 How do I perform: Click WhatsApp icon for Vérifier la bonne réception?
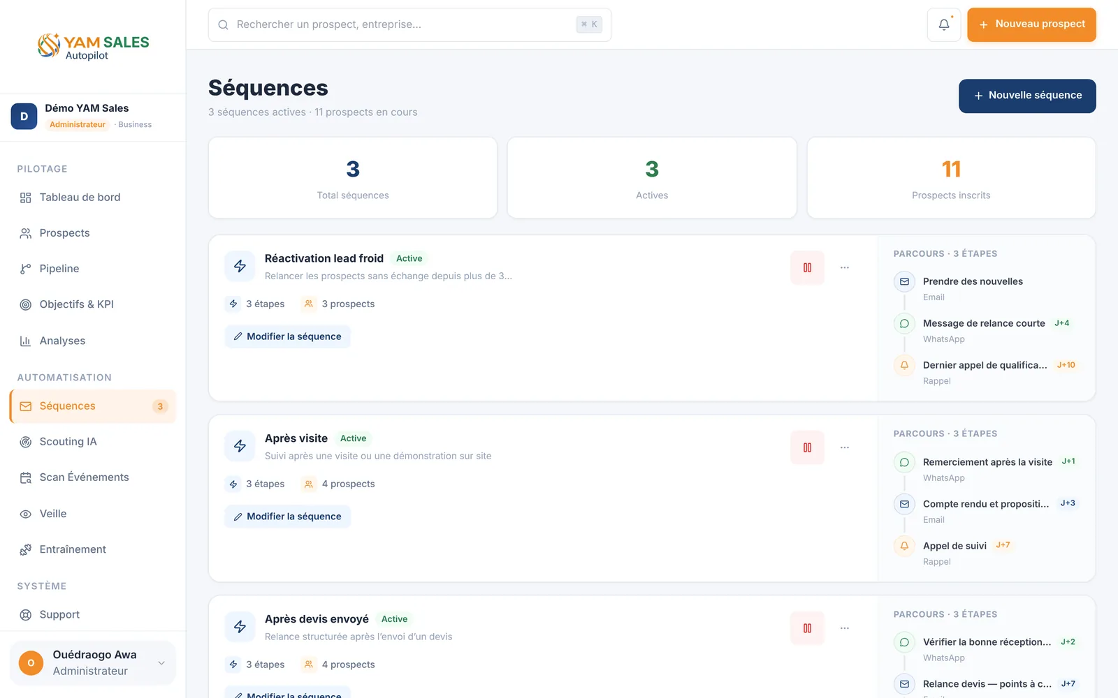click(x=904, y=642)
